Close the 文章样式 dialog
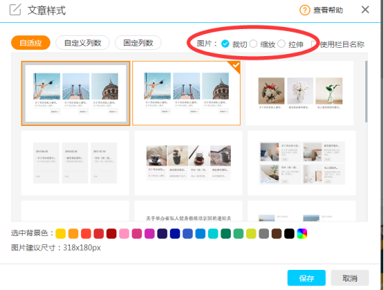 tap(365, 10)
